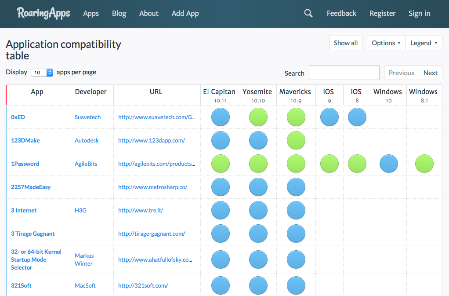Image resolution: width=449 pixels, height=296 pixels.
Task: Click 0xED iOS 9 blue status circle
Action: click(330, 117)
